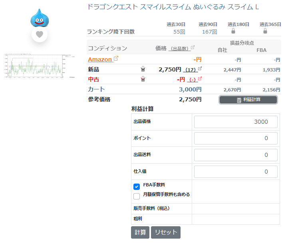Screen dimensions: 288x247
Task: Click the 中古 condition label
Action: tap(93, 79)
